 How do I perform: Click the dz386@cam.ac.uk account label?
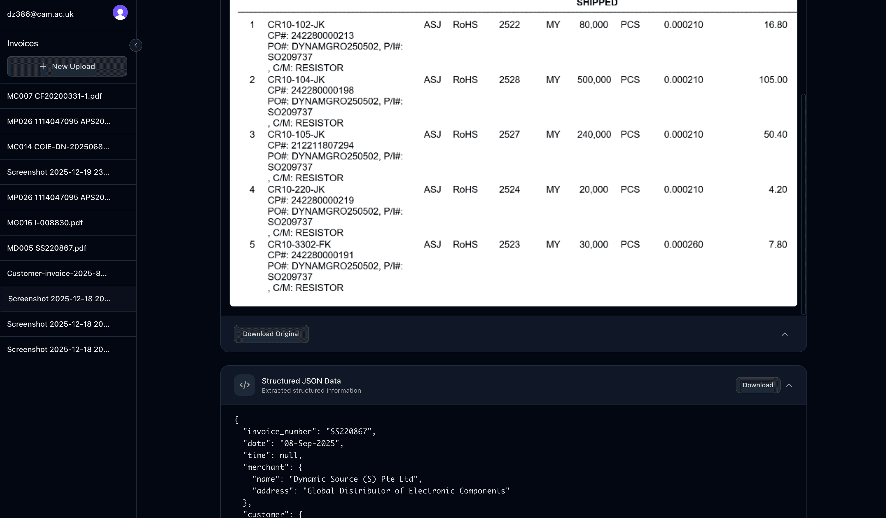pos(40,14)
